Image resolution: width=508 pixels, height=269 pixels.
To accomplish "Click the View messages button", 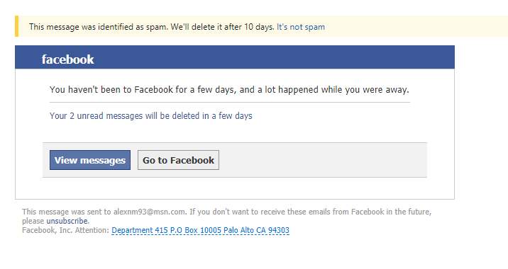I will click(x=90, y=160).
